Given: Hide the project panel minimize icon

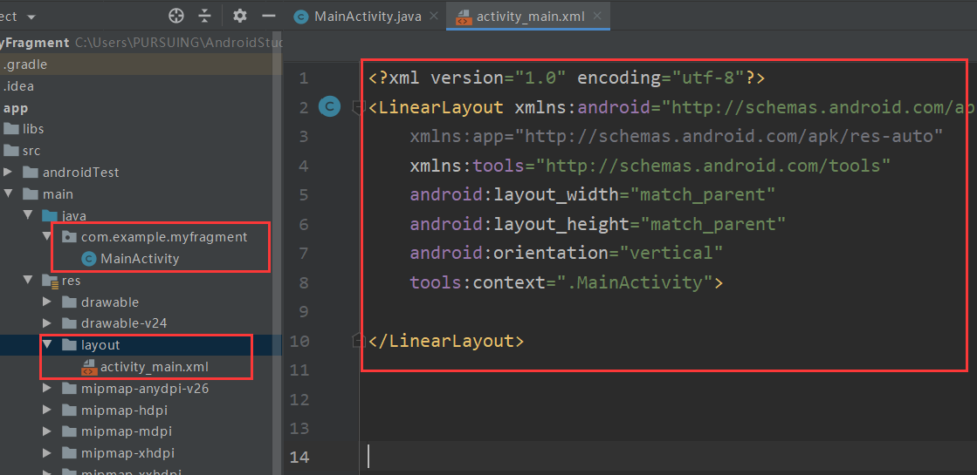Looking at the screenshot, I should pyautogui.click(x=269, y=17).
